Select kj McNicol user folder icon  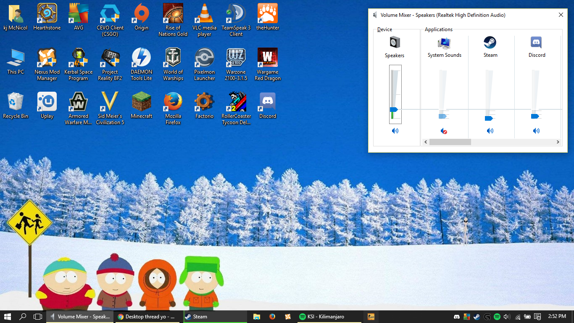16,17
